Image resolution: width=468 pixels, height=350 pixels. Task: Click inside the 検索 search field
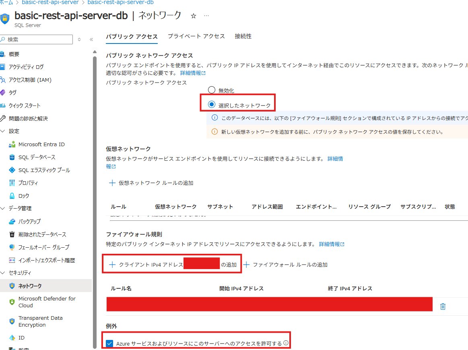36,39
